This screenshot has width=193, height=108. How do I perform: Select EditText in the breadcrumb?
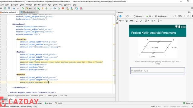[x=64, y=95]
